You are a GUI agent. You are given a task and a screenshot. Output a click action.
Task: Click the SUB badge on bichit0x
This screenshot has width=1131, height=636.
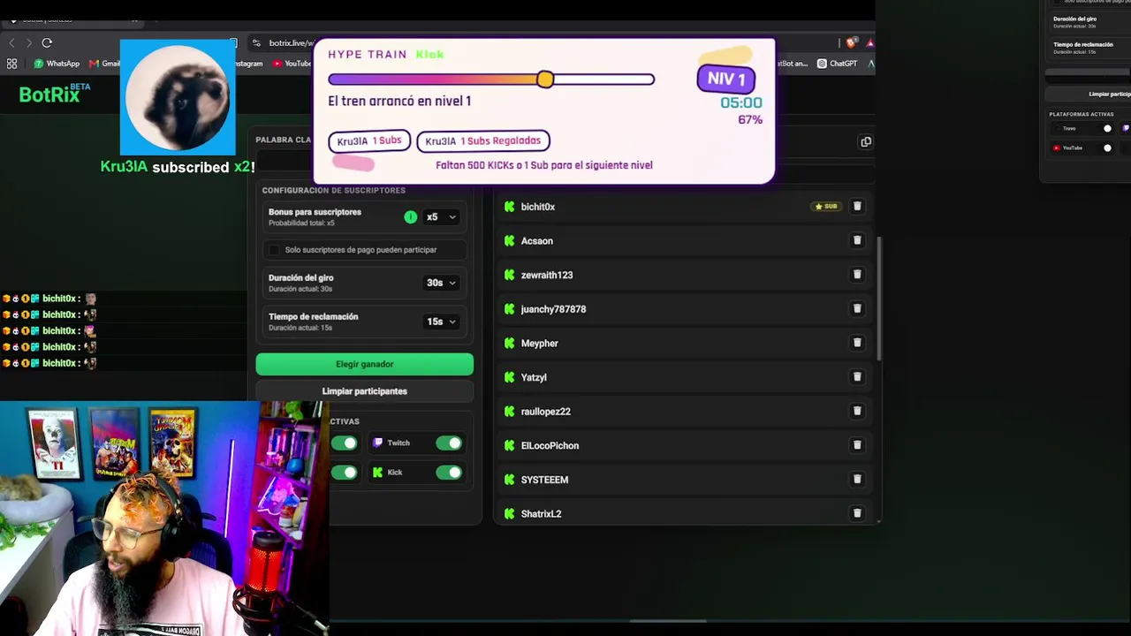826,207
